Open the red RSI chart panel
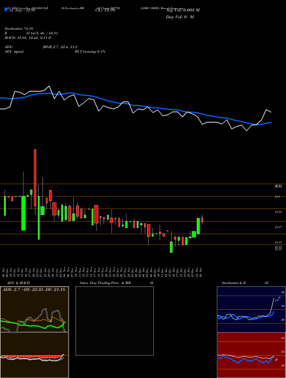Screen dimensions: 286x378 251,355
